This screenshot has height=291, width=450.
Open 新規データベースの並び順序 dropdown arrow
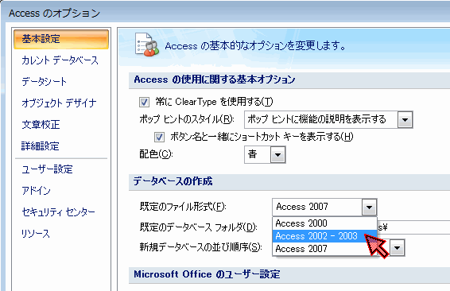click(398, 247)
